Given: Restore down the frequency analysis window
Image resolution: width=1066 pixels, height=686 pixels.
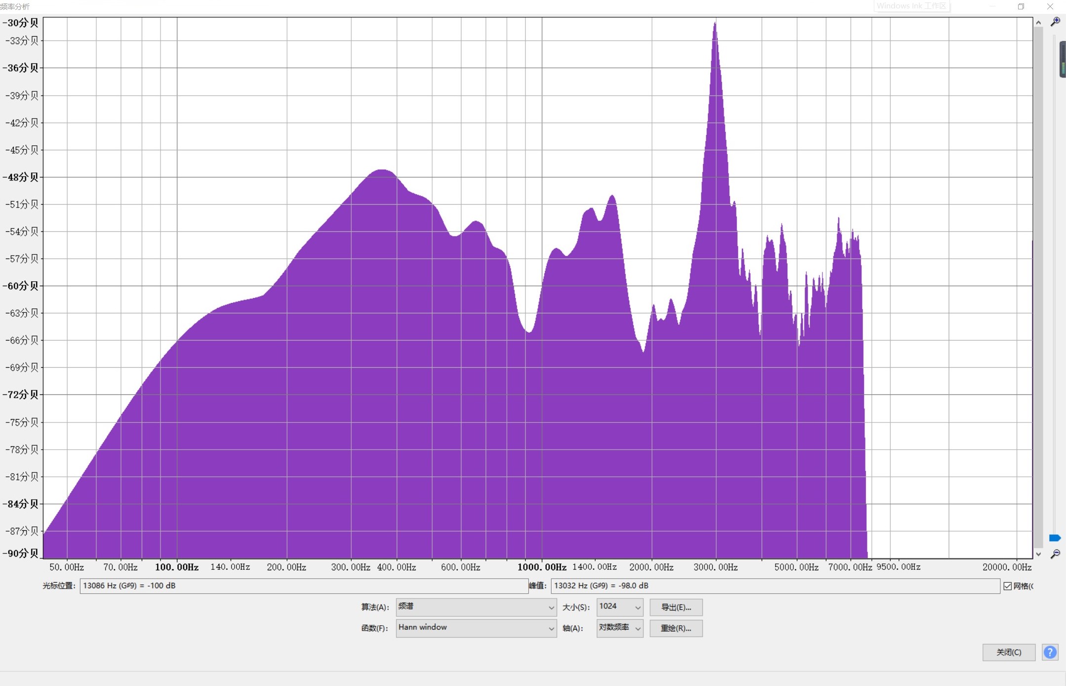Looking at the screenshot, I should [1021, 6].
